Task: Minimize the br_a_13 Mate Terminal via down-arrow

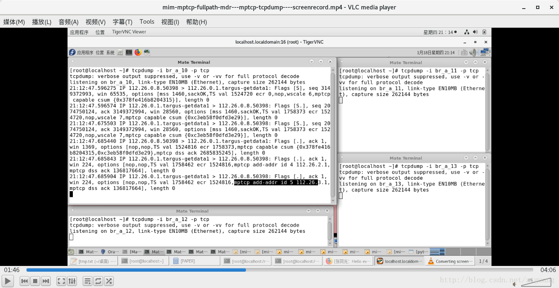Action: pyautogui.click(x=466, y=157)
